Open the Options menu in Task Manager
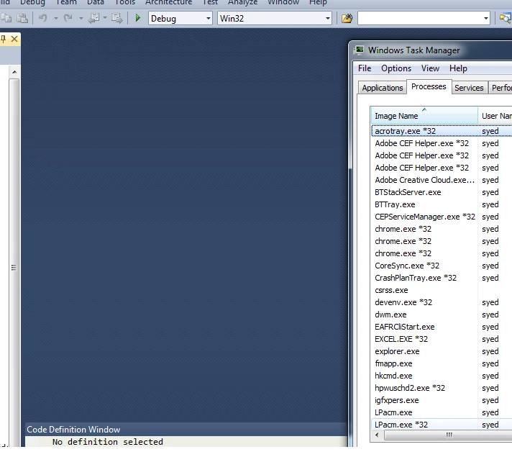This screenshot has height=457, width=512. [396, 68]
